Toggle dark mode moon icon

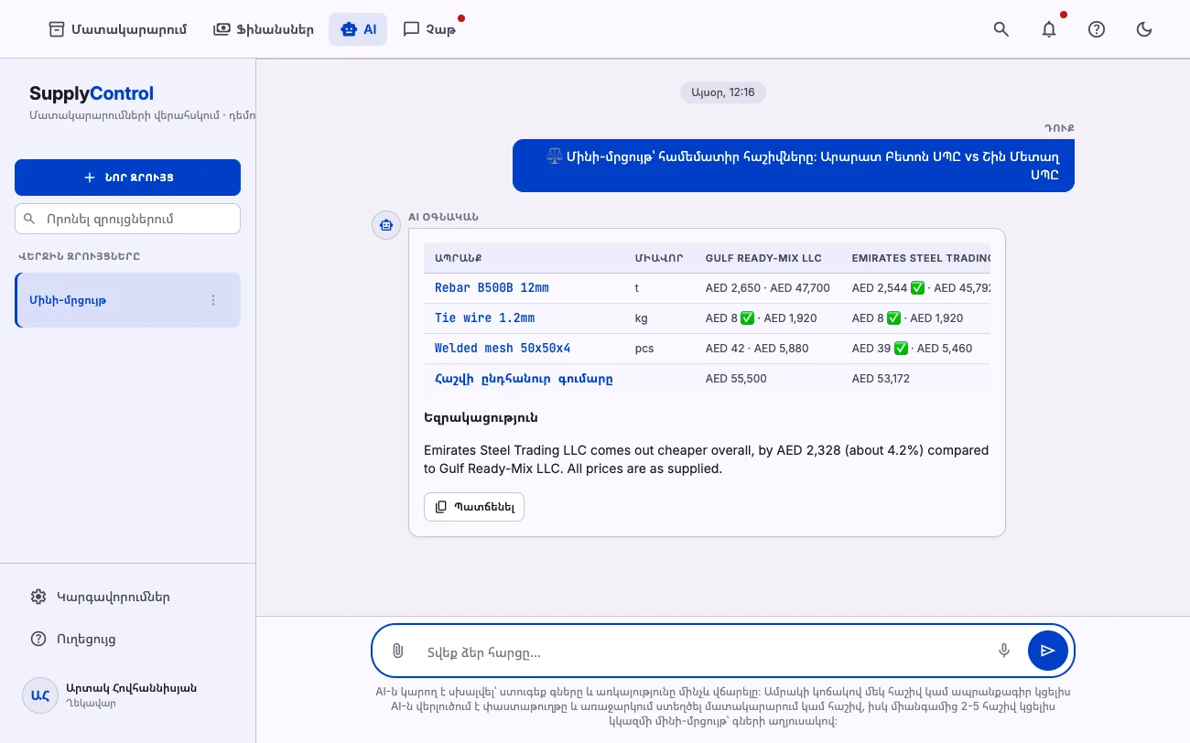tap(1144, 29)
